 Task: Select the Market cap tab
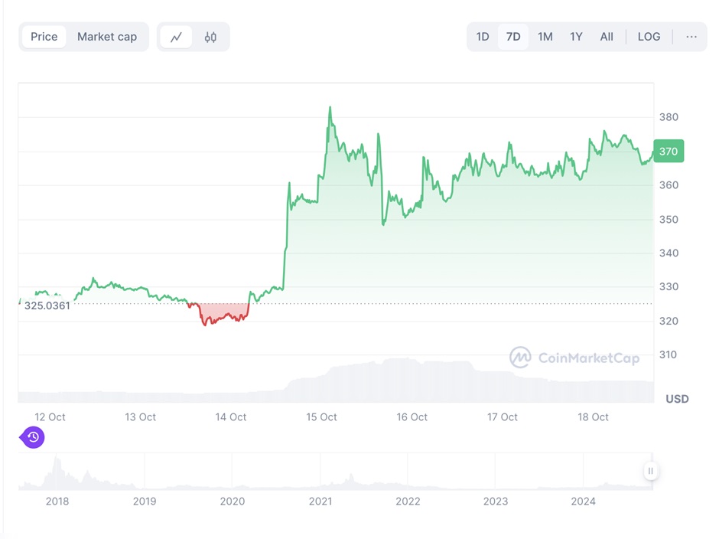click(107, 37)
